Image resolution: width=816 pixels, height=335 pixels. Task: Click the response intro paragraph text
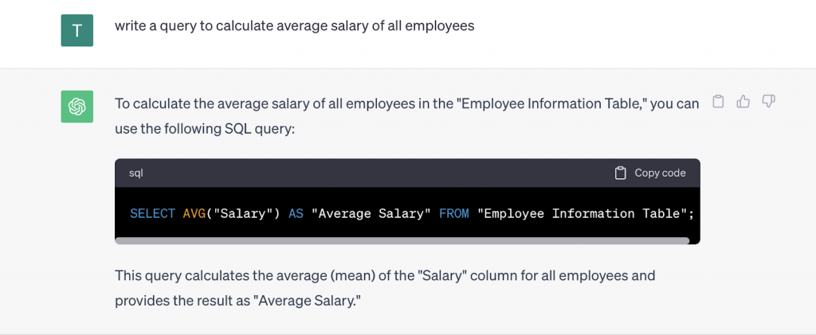407,116
